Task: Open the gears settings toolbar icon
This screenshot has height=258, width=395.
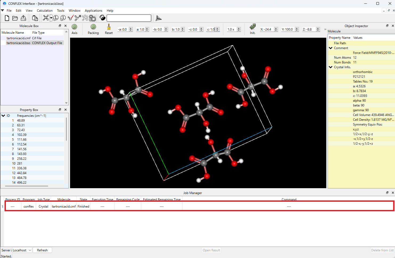Action: click(x=92, y=18)
